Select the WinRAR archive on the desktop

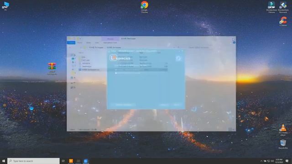(x=52, y=69)
